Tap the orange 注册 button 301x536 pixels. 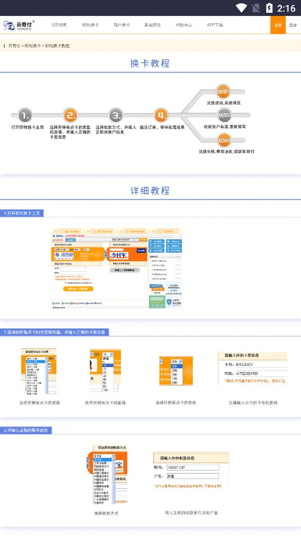click(278, 25)
